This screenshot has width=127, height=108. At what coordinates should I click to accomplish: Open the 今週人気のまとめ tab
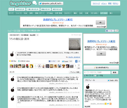pyautogui.click(x=33, y=9)
